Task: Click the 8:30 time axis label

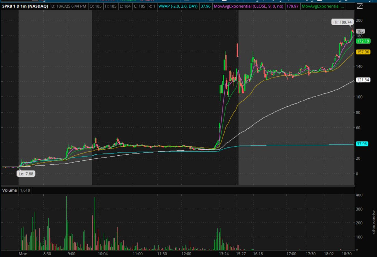Action: click(x=47, y=253)
